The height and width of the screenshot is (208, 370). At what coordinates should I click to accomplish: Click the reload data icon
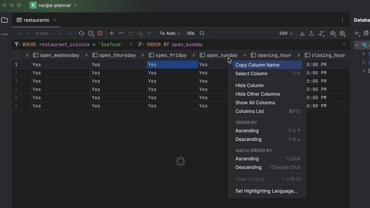pos(82,34)
